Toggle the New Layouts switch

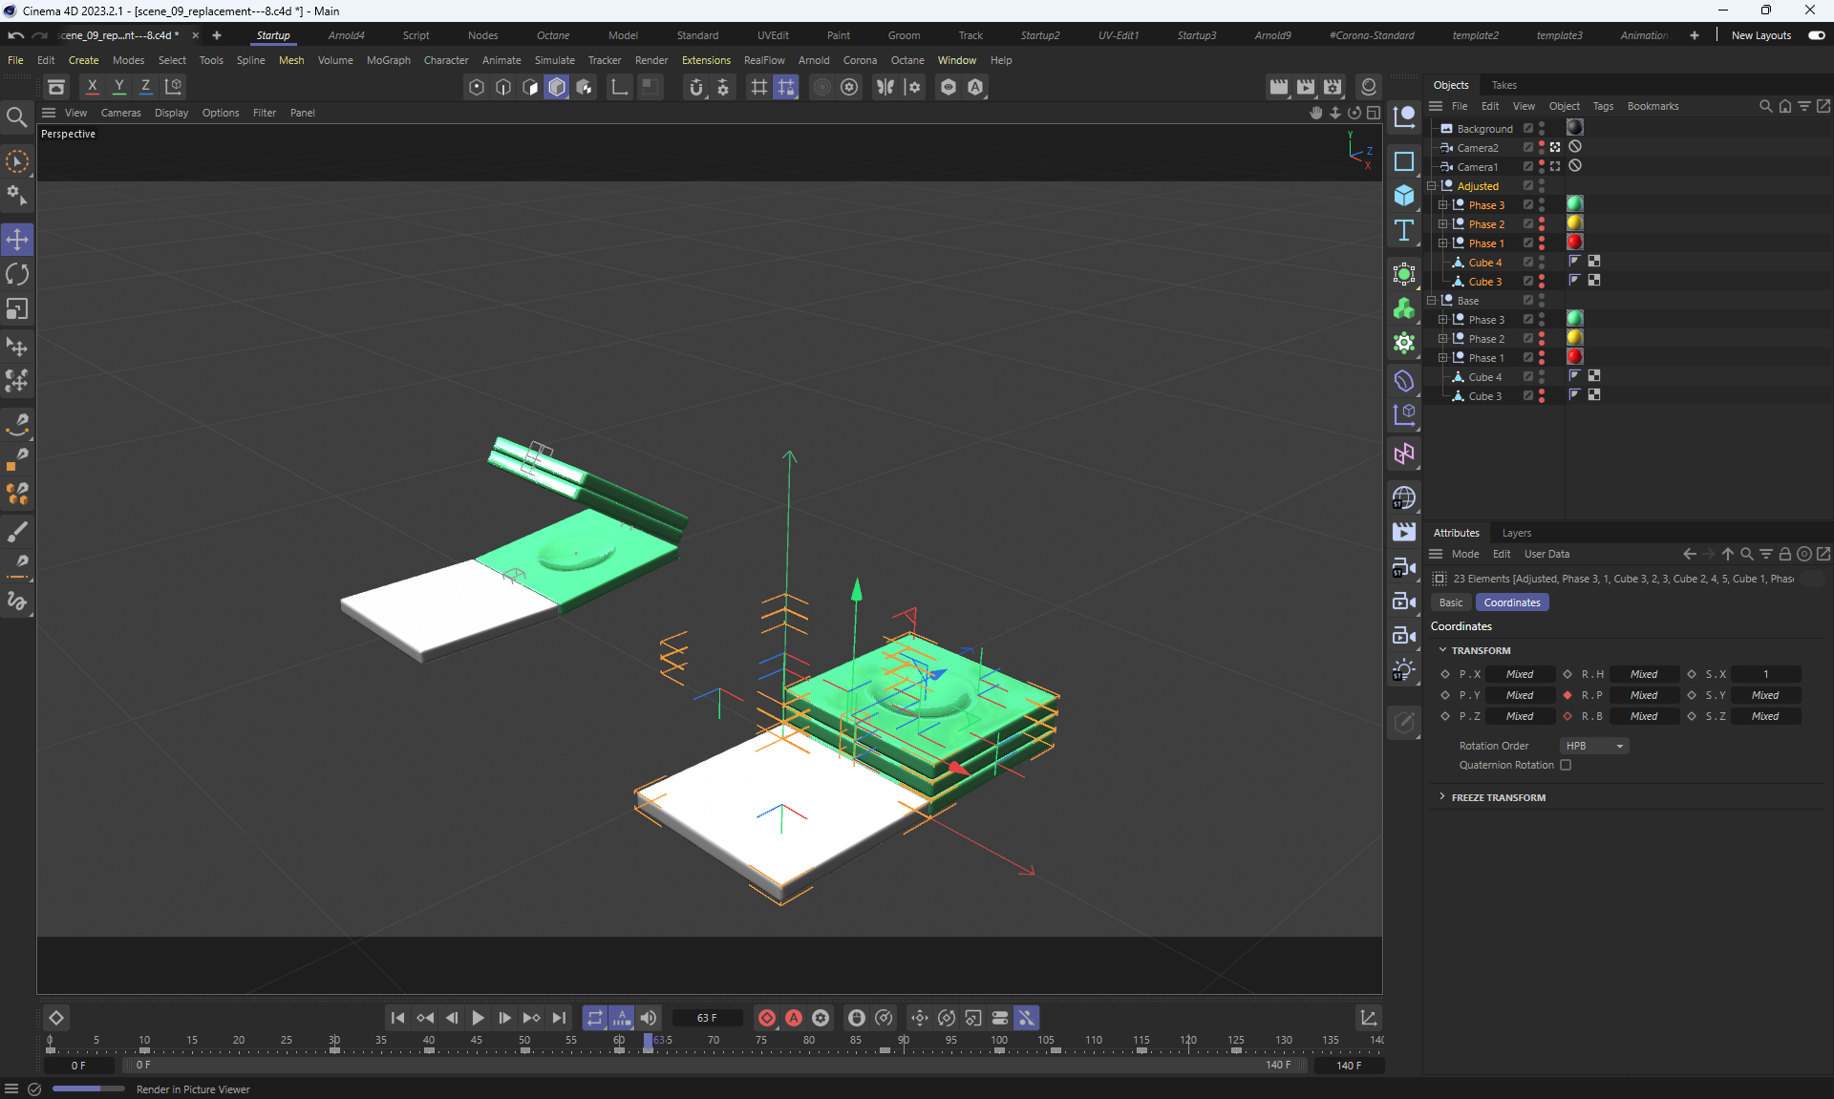coord(1816,35)
